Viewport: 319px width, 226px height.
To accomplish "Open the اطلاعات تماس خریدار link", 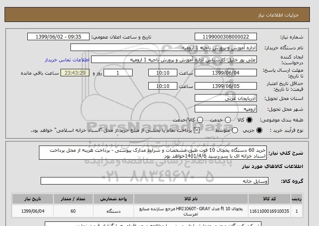I will 67,60.
